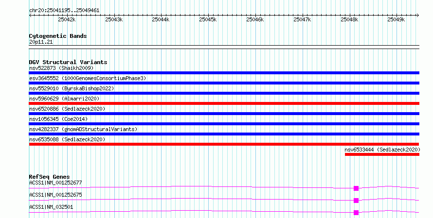This screenshot has height=218, width=433.
Task: Click the ACSS1|NM_001252675 gene label
Action: point(55,195)
